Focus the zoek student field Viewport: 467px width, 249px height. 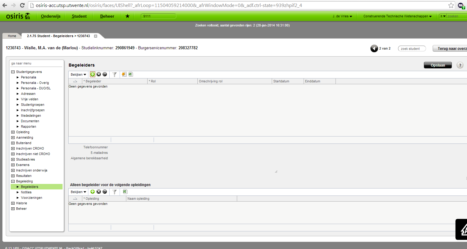click(412, 49)
